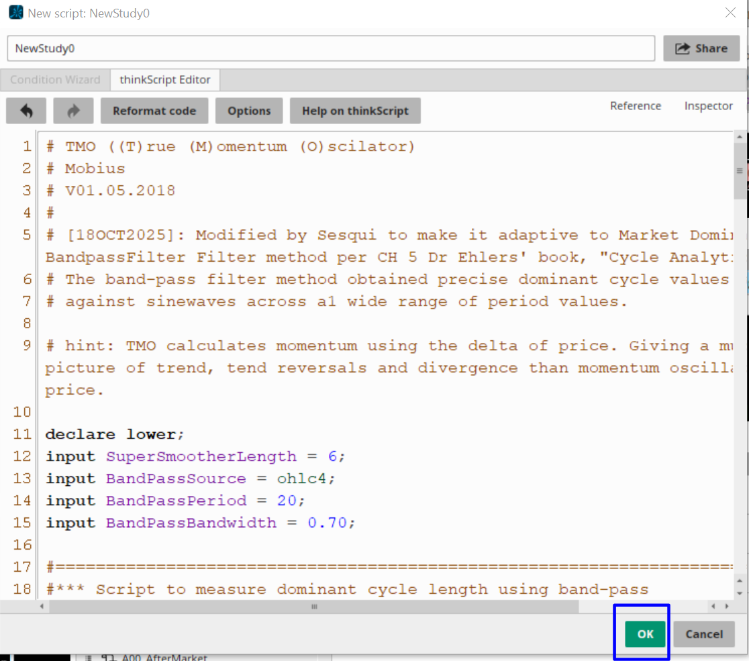Open Help on thinkScript

point(355,111)
